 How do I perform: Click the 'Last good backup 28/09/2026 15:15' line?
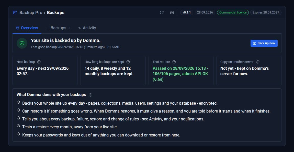click(75, 47)
